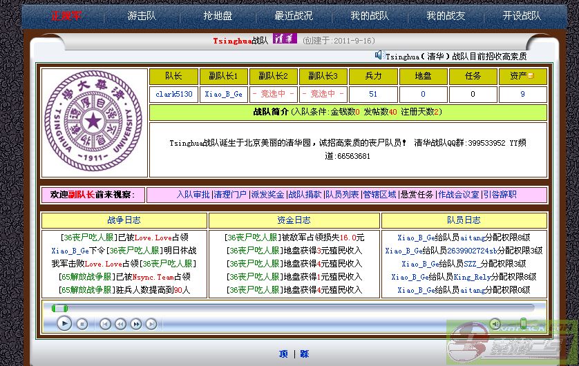Click the rewind button in player
This screenshot has height=366, width=579.
pyautogui.click(x=120, y=323)
